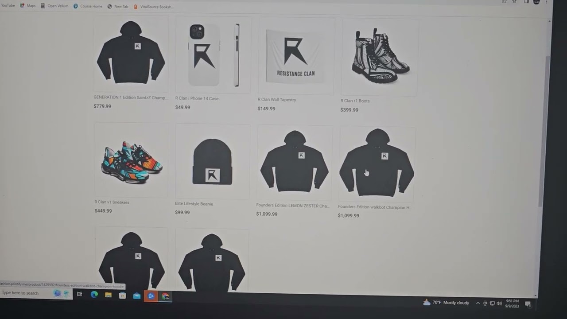Open the weather widget showing 70°F
The width and height of the screenshot is (567, 319).
446,303
